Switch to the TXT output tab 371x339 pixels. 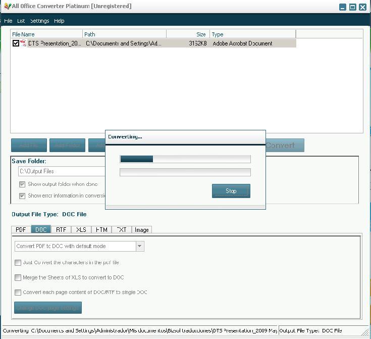point(122,229)
